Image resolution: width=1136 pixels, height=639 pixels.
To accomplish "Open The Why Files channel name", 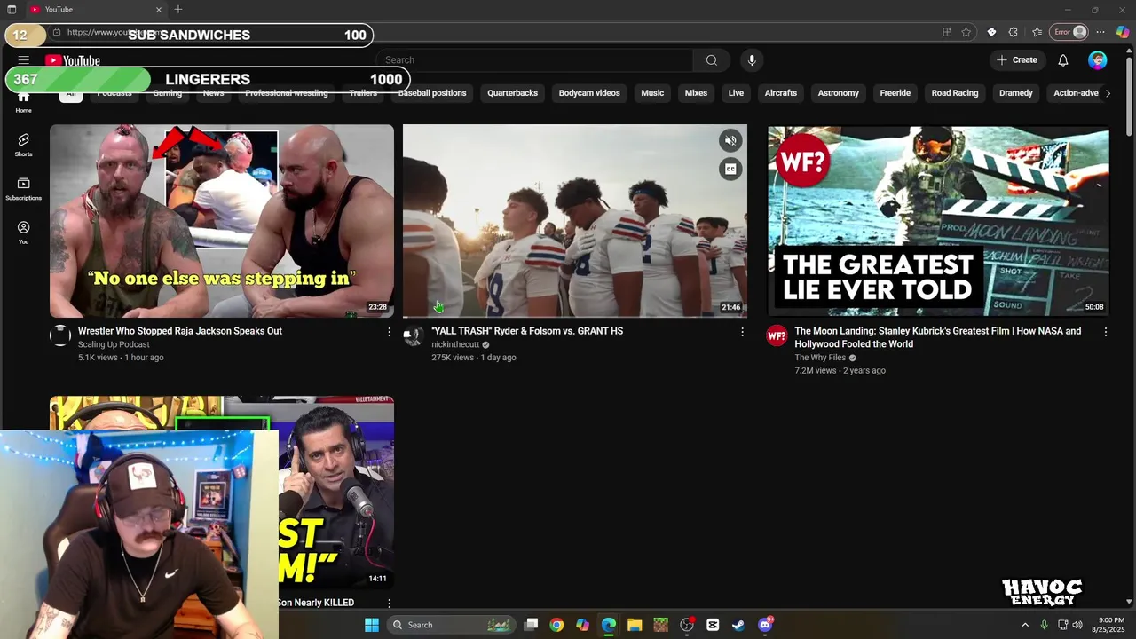I will click(820, 358).
